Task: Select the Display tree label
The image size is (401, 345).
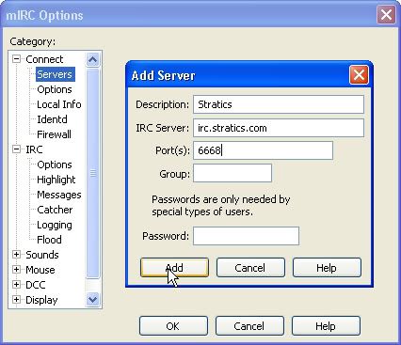Action: pyautogui.click(x=41, y=300)
